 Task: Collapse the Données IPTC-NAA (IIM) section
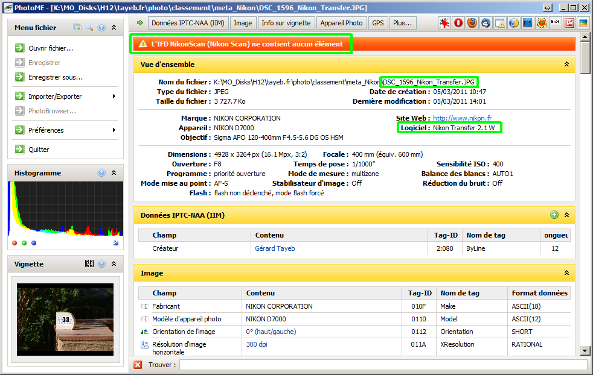[x=566, y=215]
